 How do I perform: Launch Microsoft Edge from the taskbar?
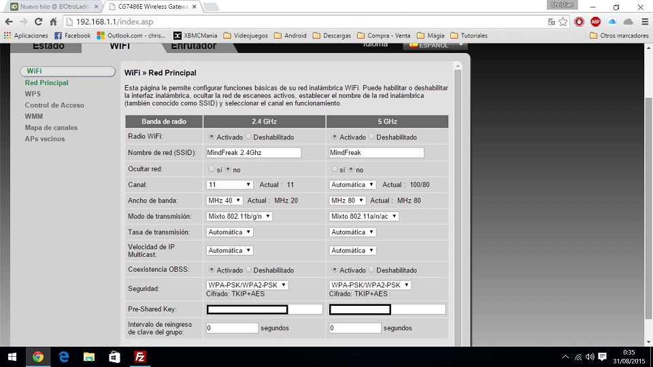tap(63, 357)
